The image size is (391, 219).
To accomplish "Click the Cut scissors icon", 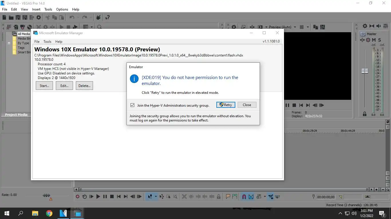I will [x=48, y=18].
